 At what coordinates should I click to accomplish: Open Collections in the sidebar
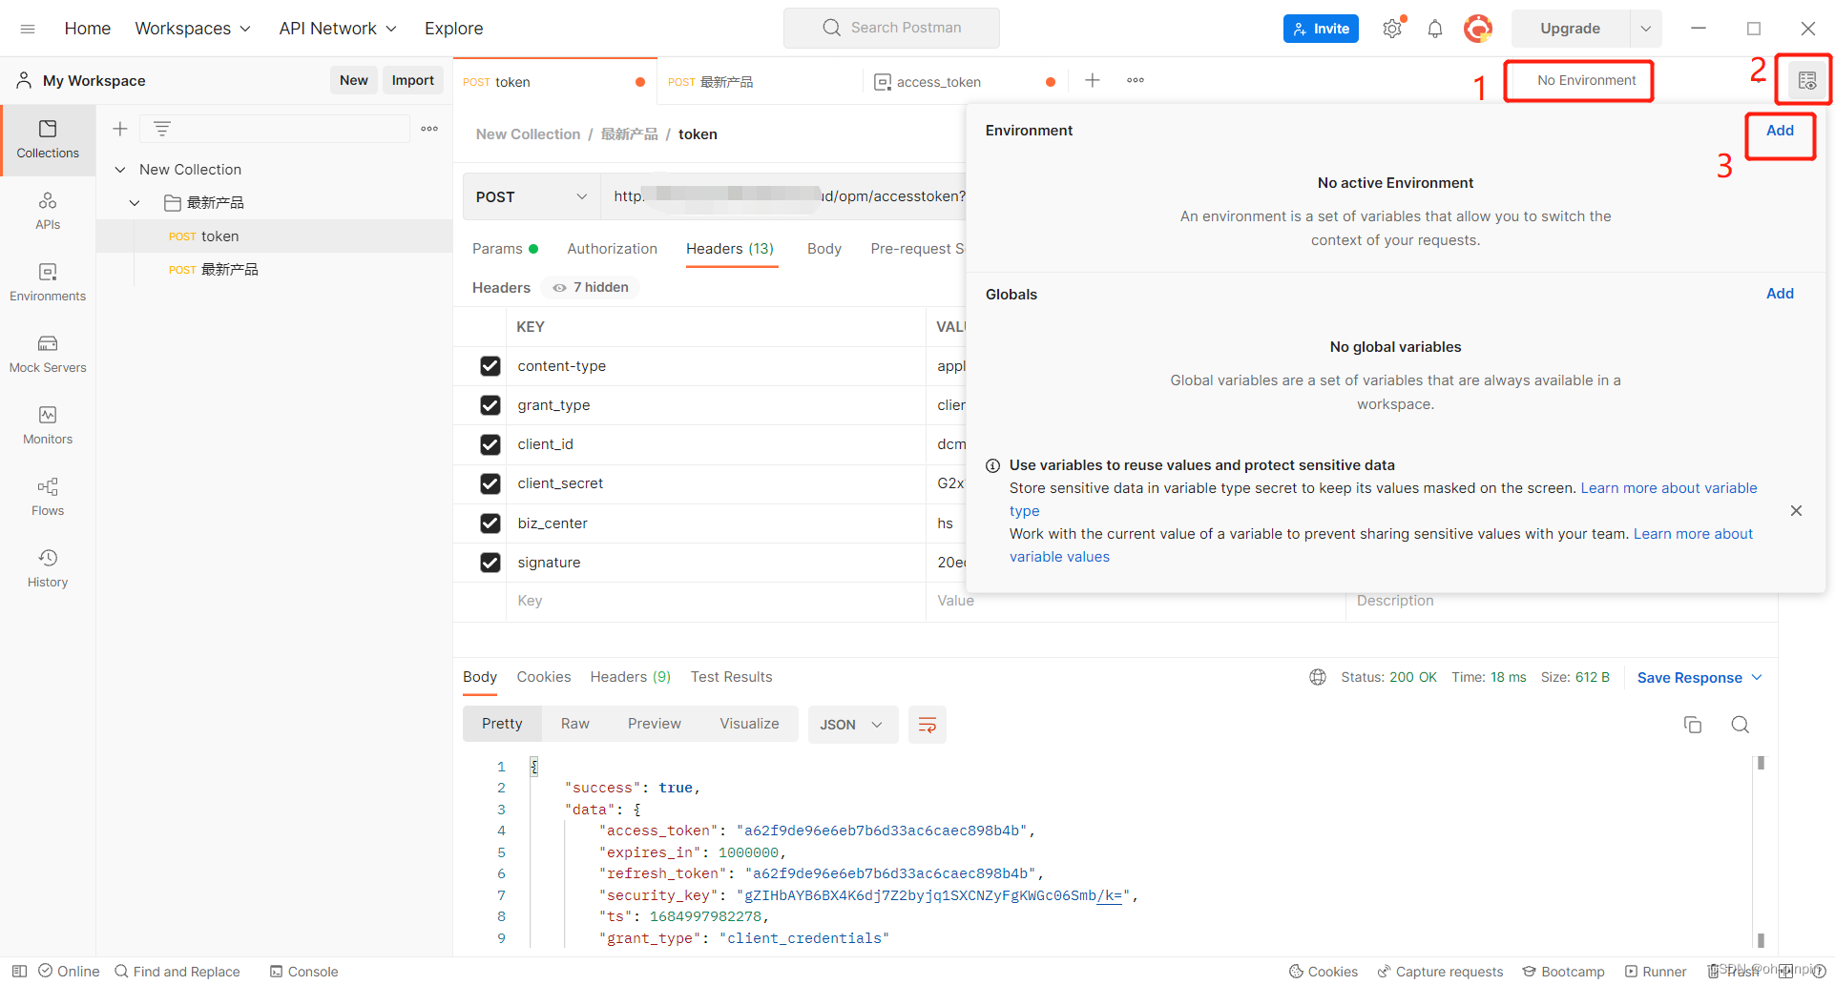48,139
